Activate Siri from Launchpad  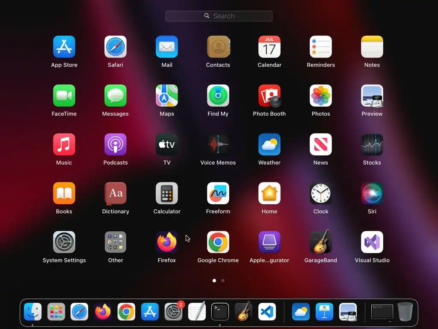372,193
